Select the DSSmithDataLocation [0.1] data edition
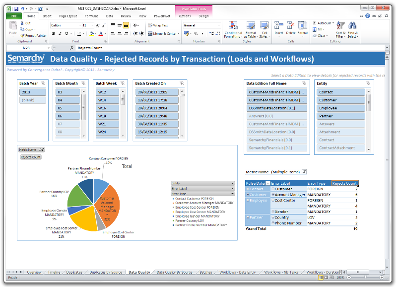Image resolution: width=397 pixels, height=287 pixels. pos(277,108)
